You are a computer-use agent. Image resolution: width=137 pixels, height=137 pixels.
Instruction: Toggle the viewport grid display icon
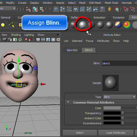[38, 40]
